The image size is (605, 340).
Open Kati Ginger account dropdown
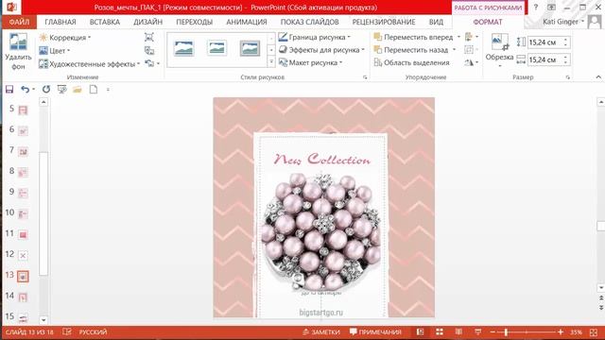click(x=563, y=22)
